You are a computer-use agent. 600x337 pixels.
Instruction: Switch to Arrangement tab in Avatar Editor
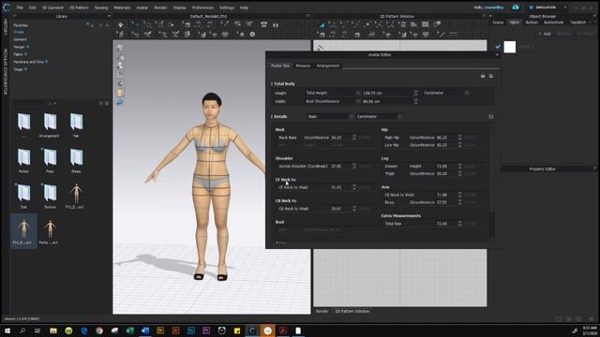[x=328, y=66]
